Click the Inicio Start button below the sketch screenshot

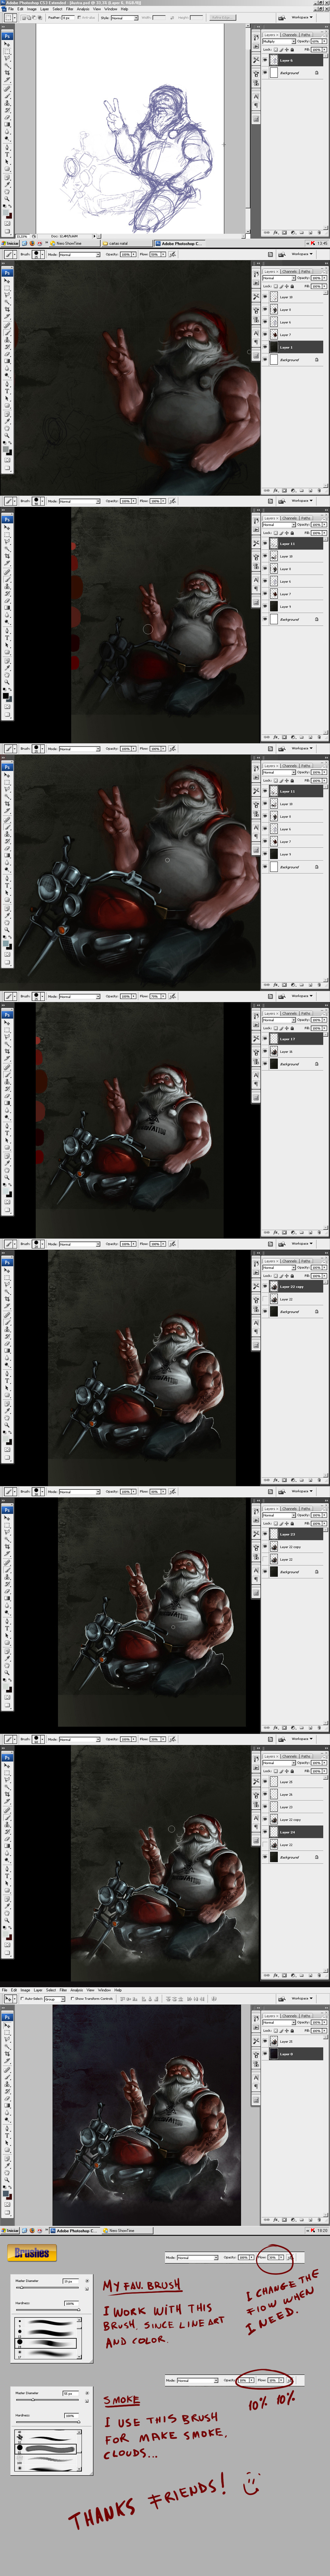point(10,243)
